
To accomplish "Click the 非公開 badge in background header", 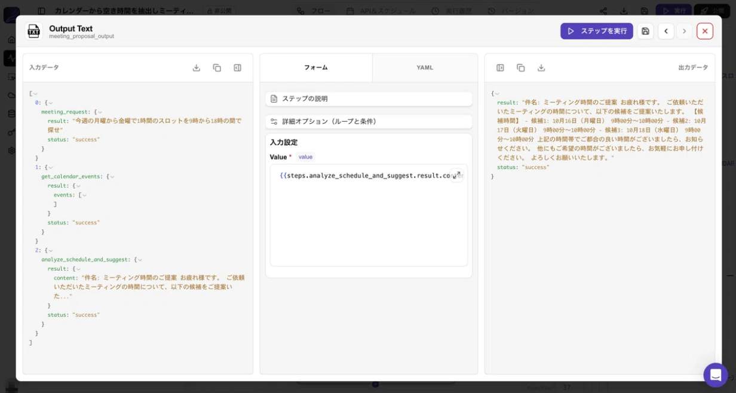I will pos(219,11).
